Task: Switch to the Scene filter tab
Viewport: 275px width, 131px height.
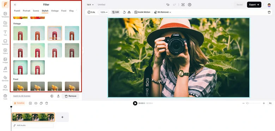Action: [36, 11]
